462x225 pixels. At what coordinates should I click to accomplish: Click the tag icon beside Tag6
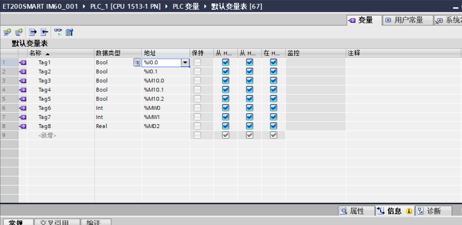point(23,108)
